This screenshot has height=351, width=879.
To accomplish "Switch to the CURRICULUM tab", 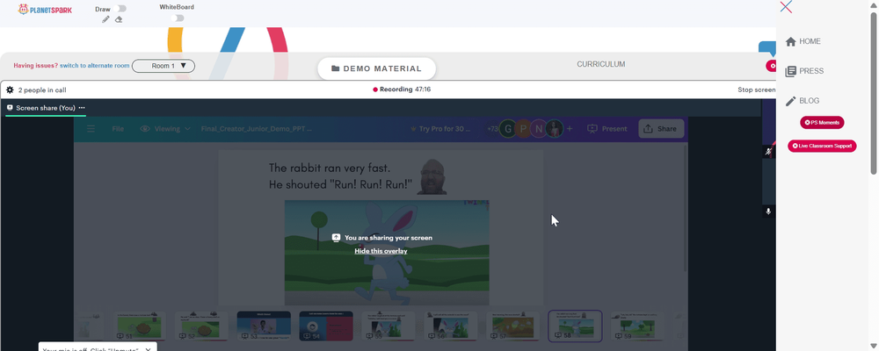I will pos(601,64).
